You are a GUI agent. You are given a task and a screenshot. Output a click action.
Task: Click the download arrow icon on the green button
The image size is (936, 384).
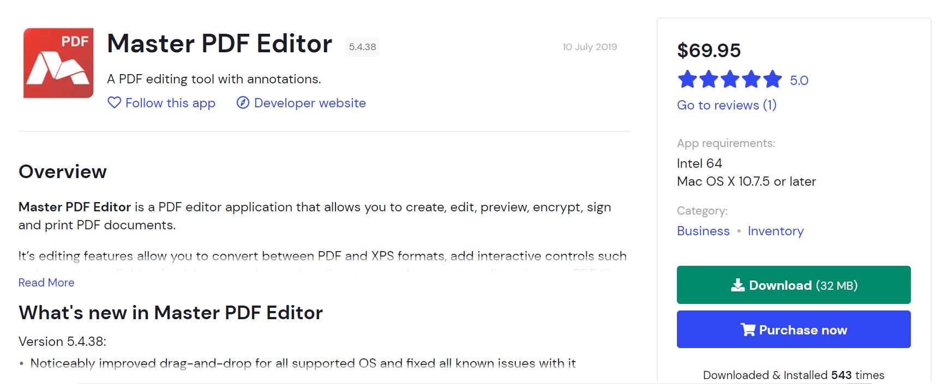point(739,285)
